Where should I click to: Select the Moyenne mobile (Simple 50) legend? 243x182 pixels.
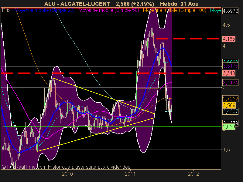pos(109,10)
